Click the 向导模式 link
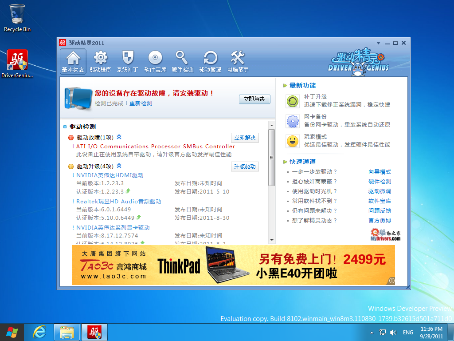The image size is (454, 341). pyautogui.click(x=380, y=172)
